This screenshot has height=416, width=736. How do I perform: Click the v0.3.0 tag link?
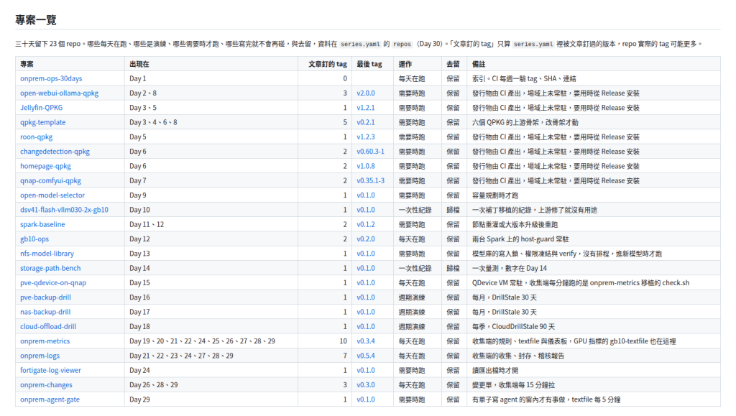[366, 384]
